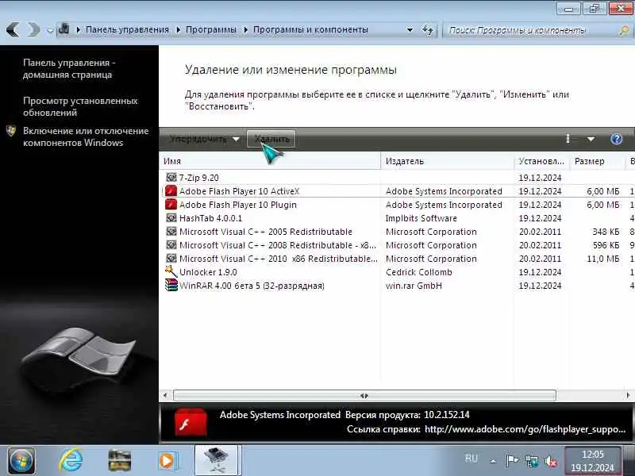Image resolution: width=635 pixels, height=476 pixels.
Task: Select 'Adobe Flash Player 10 ActiveX' entry
Action: click(x=240, y=191)
